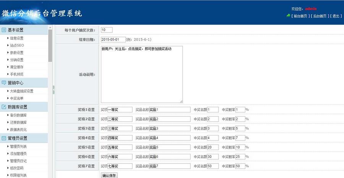Open 站点SEO in the sidebar
This screenshot has width=344, height=178.
tap(17, 46)
